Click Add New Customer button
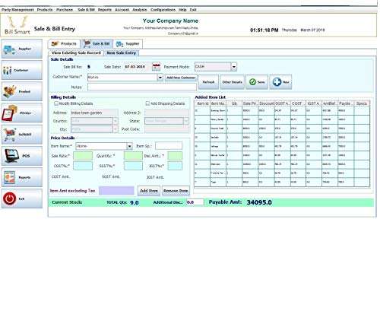The height and width of the screenshot is (327, 380). [181, 78]
